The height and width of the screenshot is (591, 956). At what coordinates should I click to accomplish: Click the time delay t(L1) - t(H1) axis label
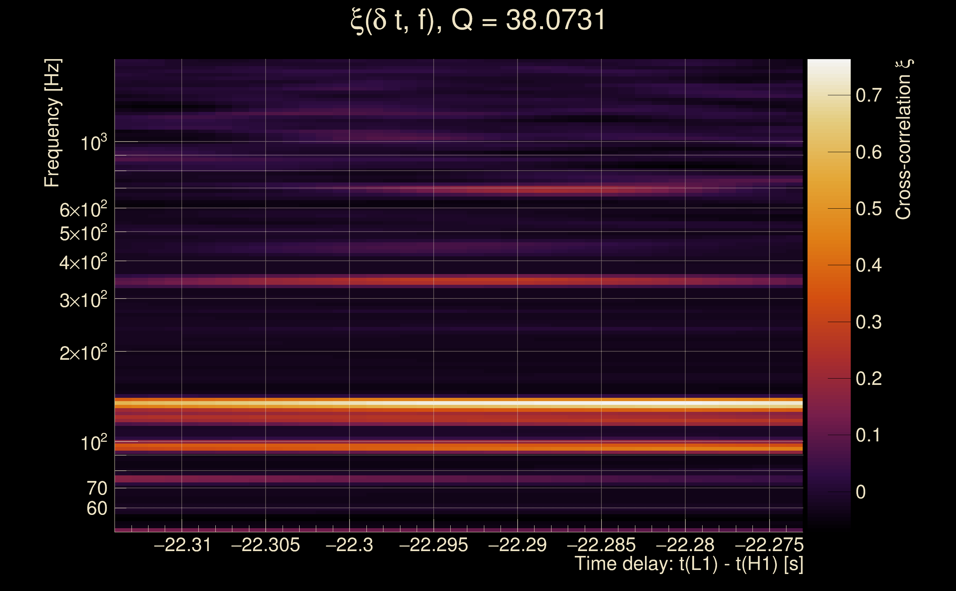[689, 564]
